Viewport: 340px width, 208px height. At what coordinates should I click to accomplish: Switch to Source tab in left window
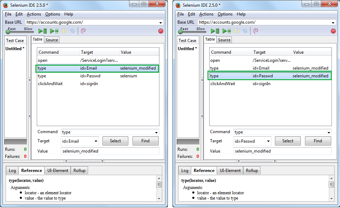52,40
